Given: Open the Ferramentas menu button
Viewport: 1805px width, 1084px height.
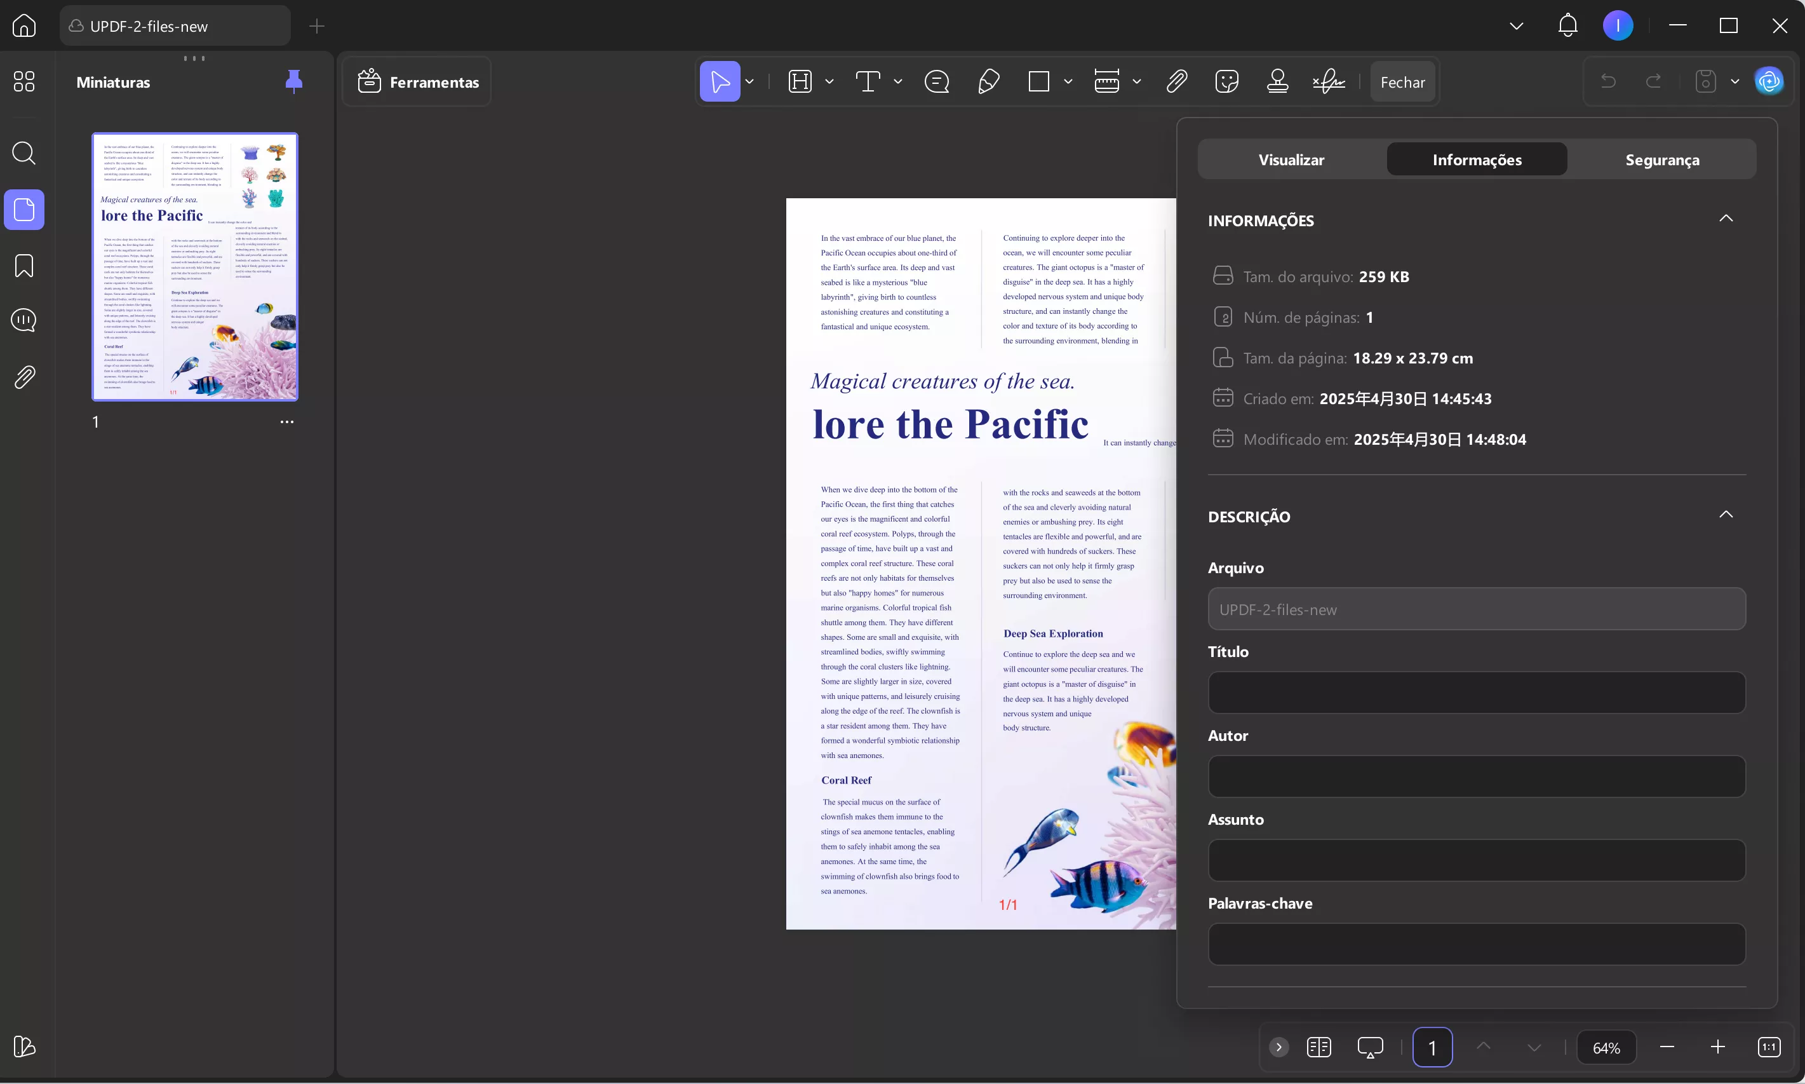Looking at the screenshot, I should pyautogui.click(x=418, y=83).
